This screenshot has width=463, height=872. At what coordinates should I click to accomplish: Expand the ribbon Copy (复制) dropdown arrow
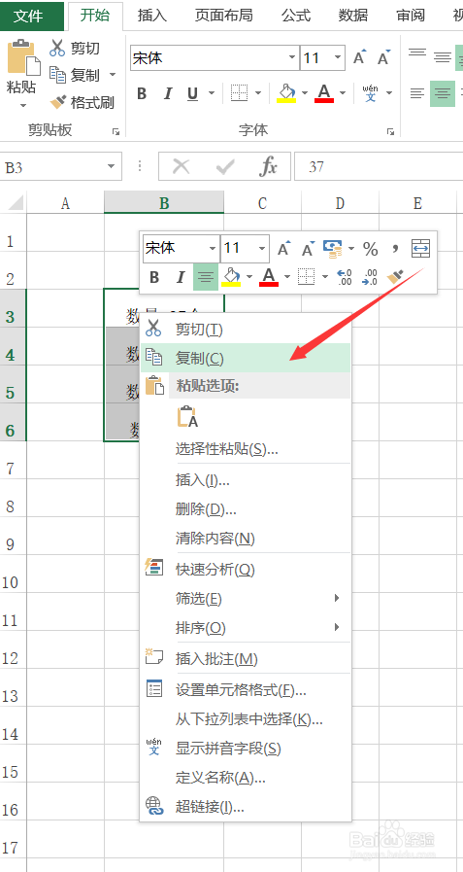(113, 75)
